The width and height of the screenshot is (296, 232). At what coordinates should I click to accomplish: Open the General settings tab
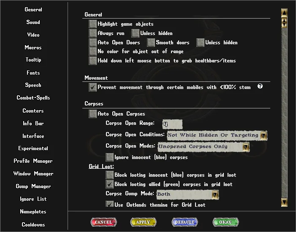pyautogui.click(x=33, y=9)
